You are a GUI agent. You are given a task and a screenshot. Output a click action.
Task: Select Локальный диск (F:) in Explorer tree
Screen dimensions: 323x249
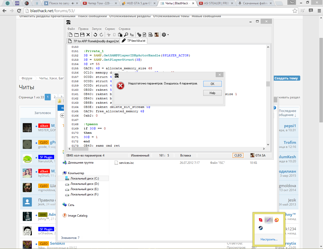[x=84, y=194]
